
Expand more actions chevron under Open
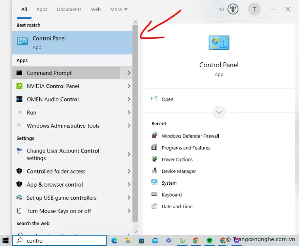[219, 112]
